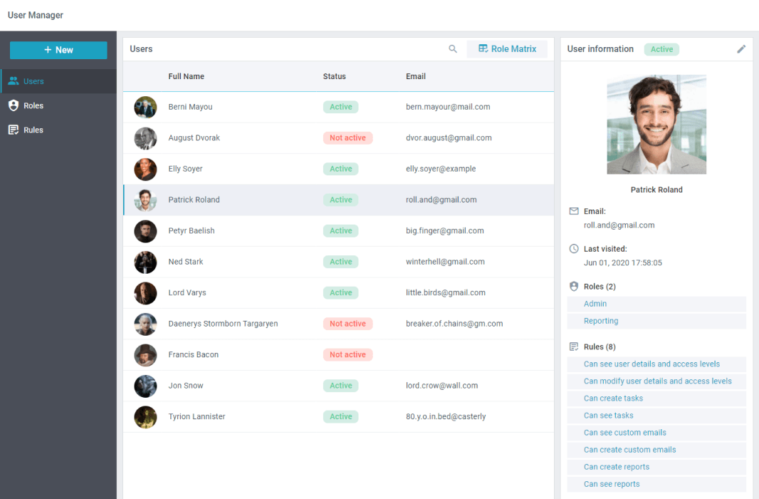The width and height of the screenshot is (759, 499).
Task: Open the 'Can see tasks' rule
Action: click(x=656, y=416)
